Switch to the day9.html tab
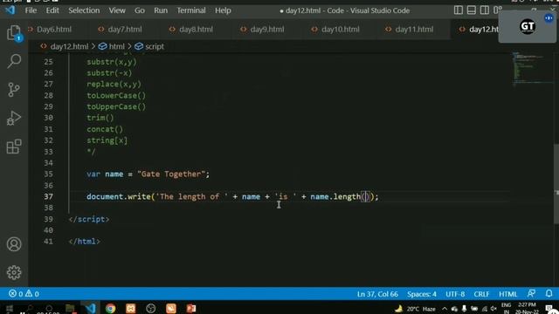The width and height of the screenshot is (559, 314). [x=267, y=29]
